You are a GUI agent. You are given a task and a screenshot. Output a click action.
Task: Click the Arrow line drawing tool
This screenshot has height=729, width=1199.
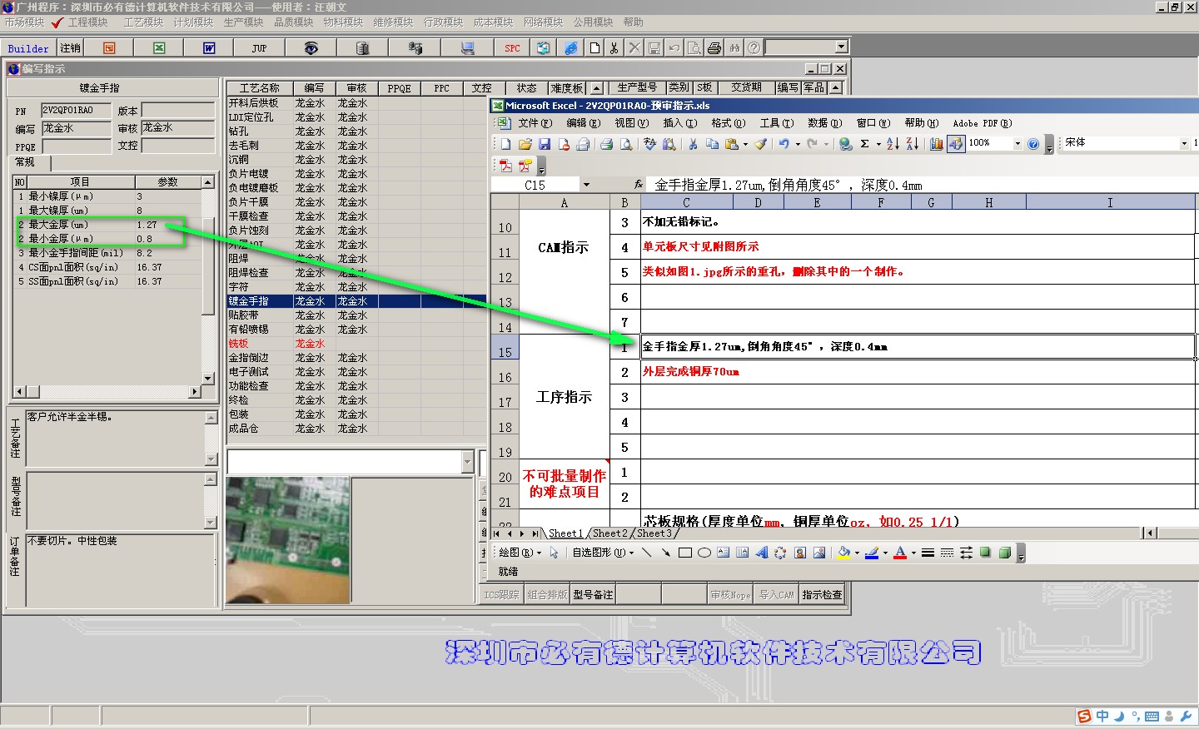point(665,553)
